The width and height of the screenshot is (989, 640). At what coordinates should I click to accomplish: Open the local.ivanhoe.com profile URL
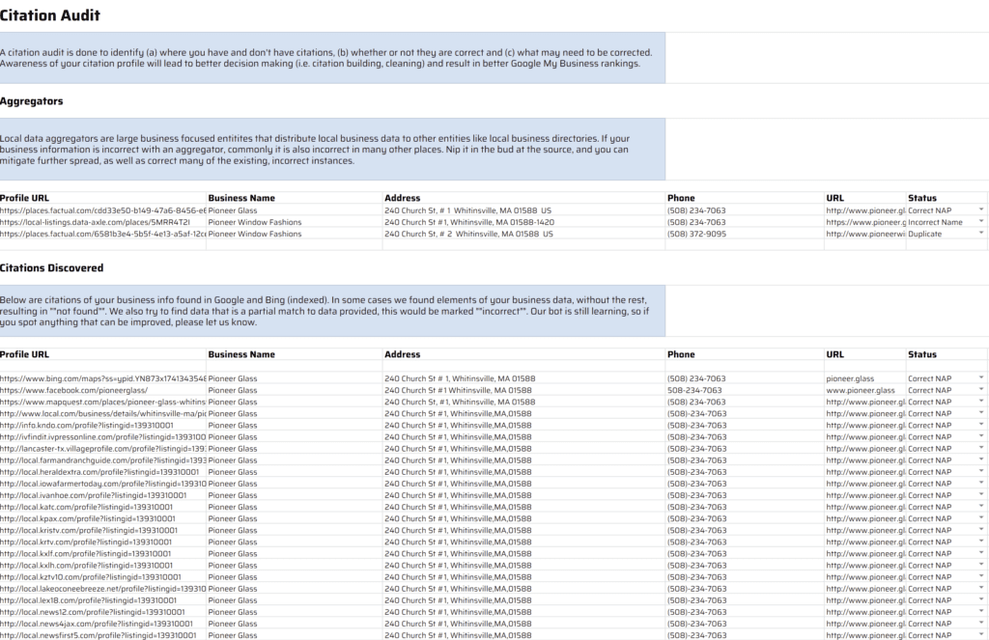tap(94, 495)
